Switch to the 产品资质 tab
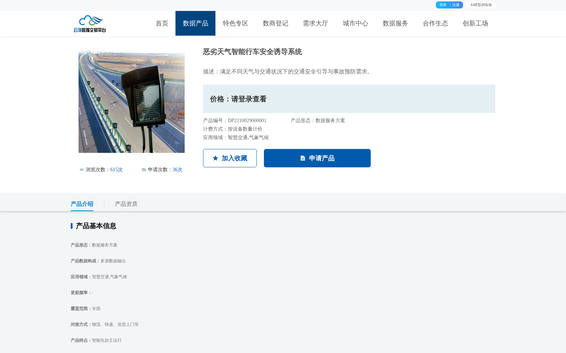Image resolution: width=566 pixels, height=353 pixels. pyautogui.click(x=126, y=204)
